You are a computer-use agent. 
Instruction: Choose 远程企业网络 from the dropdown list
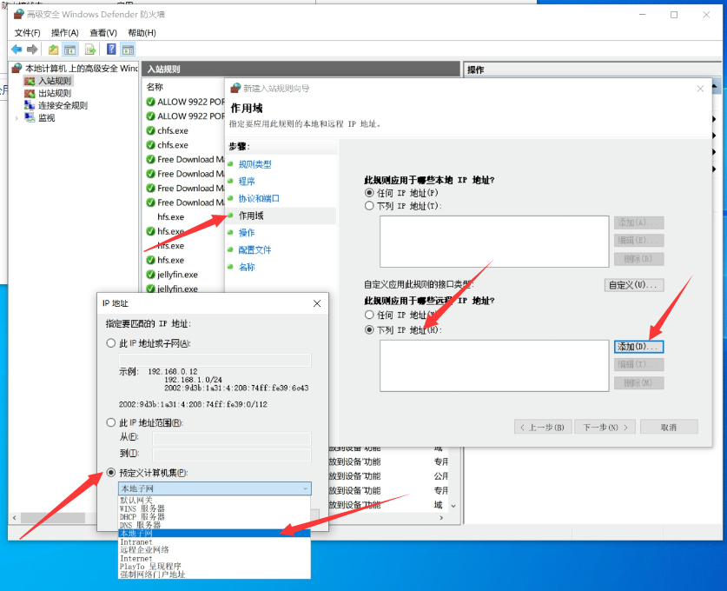215,549
